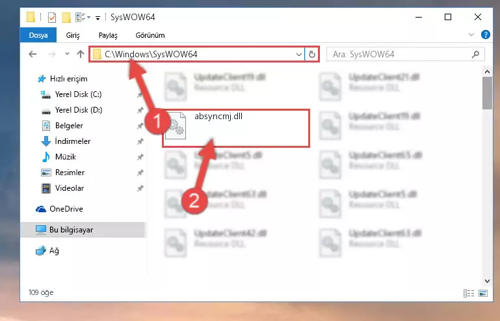Viewport: 500px width, 321px height.
Task: Switch to large icons view layout
Action: (483, 293)
